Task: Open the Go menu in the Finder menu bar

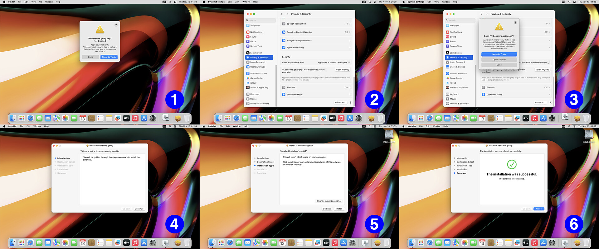Action: coord(41,2)
